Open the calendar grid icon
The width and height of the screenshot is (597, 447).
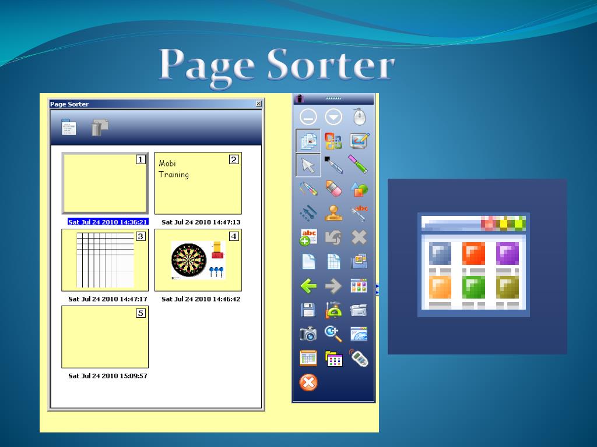coord(308,358)
